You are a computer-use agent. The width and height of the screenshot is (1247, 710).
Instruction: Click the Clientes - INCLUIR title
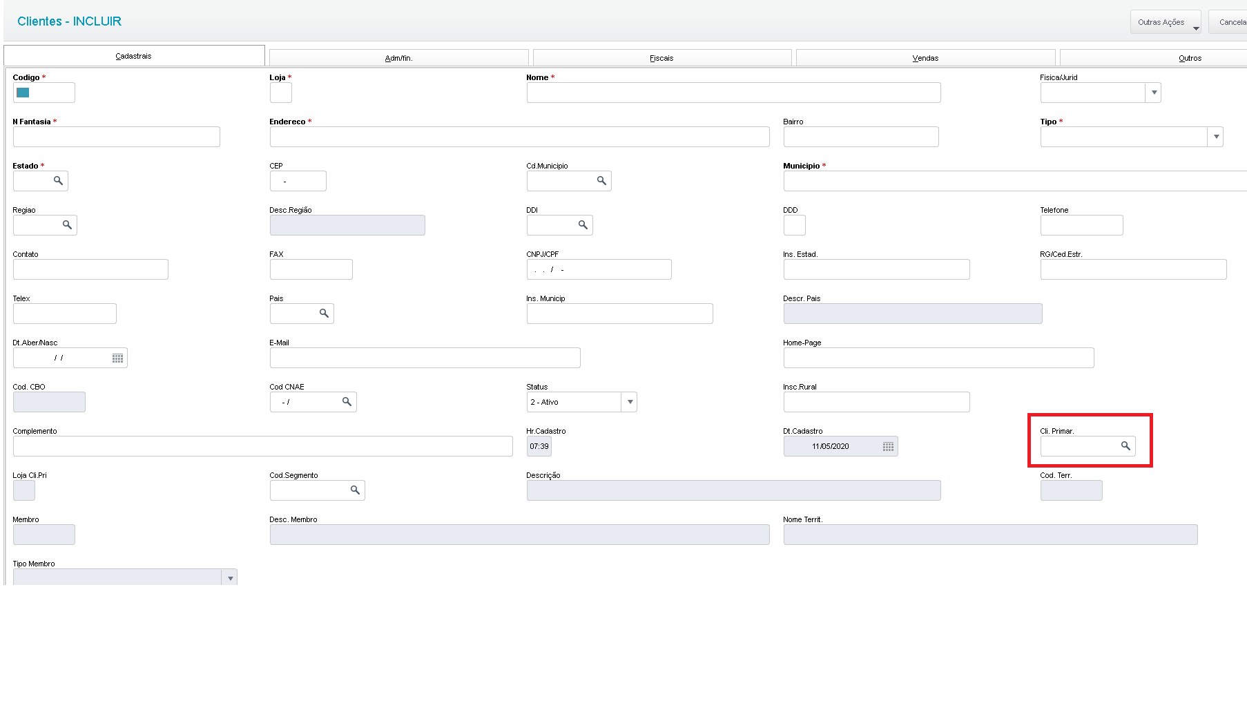pyautogui.click(x=69, y=21)
